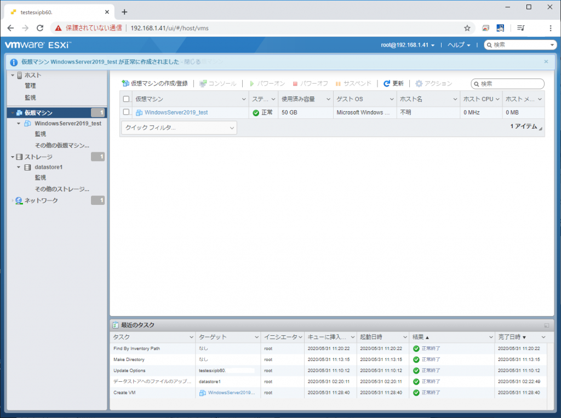Open WindowsServer2019_test link in VM table
Image resolution: width=561 pixels, height=418 pixels.
(x=176, y=112)
